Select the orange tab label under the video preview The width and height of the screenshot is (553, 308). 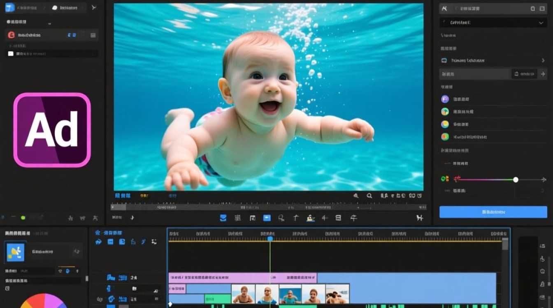tap(144, 196)
